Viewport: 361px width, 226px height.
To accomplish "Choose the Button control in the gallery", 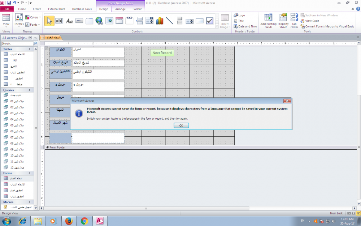I will pos(79,21).
